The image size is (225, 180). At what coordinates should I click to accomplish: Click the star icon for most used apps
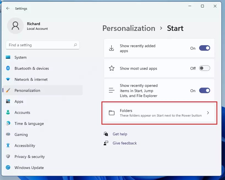pos(112,68)
